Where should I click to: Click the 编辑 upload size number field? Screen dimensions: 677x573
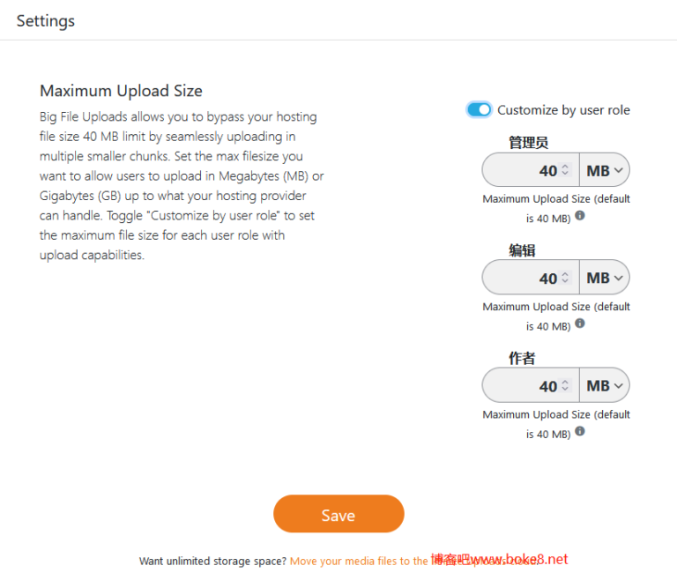pyautogui.click(x=524, y=278)
